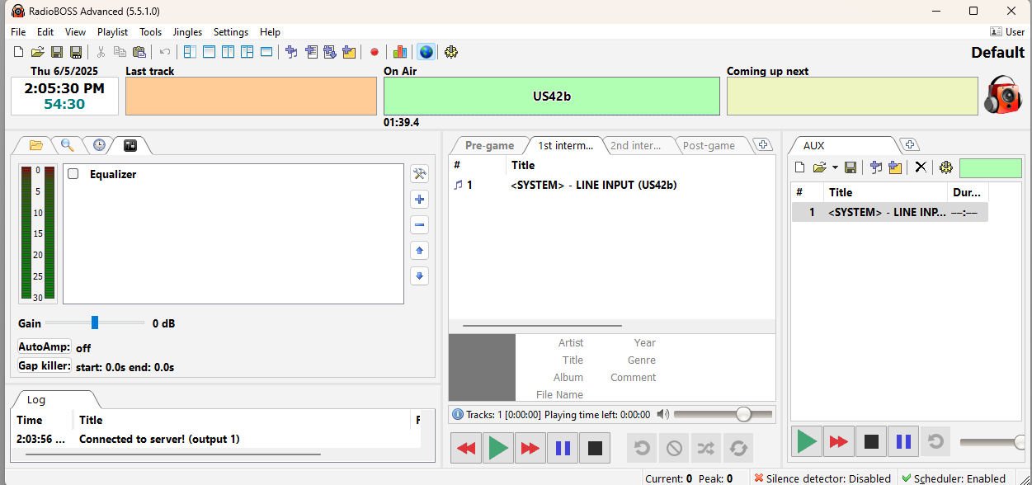Open AUX player settings gear icon
Screen dimensions: 1032x485
[946, 167]
